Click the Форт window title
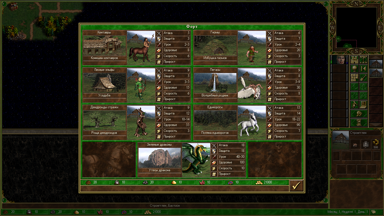384x216 pixels. click(192, 26)
